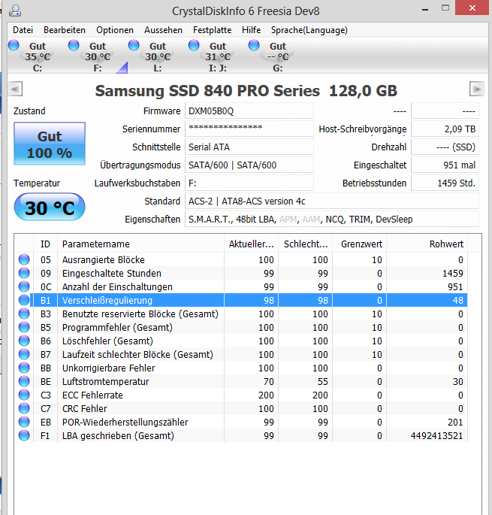The image size is (492, 515).
Task: Open the Datei menu
Action: point(23,30)
